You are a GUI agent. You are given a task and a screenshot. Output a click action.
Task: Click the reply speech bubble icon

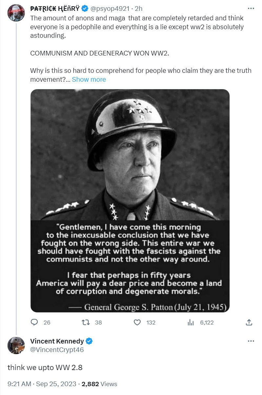34,322
